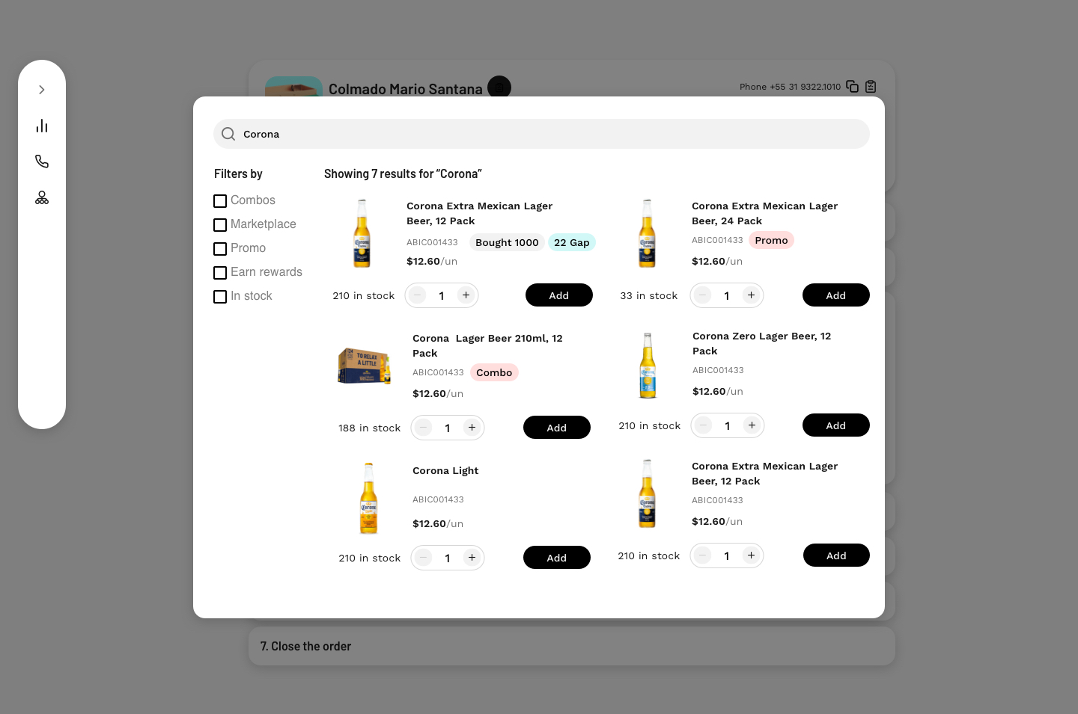Open the phone calls icon in sidebar
This screenshot has width=1078, height=714.
(x=42, y=161)
